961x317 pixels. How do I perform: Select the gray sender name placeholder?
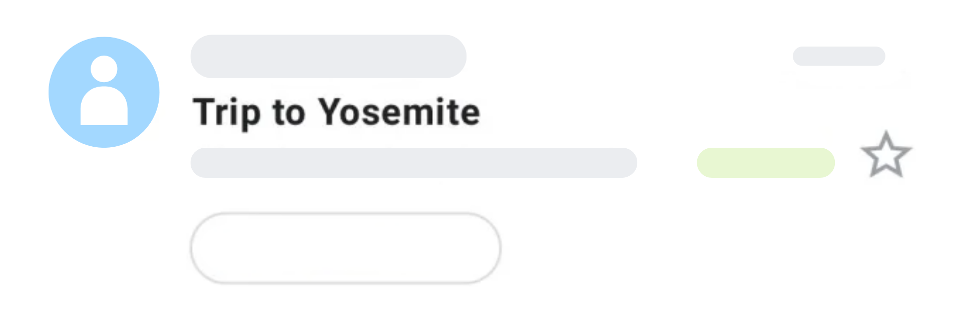click(328, 56)
